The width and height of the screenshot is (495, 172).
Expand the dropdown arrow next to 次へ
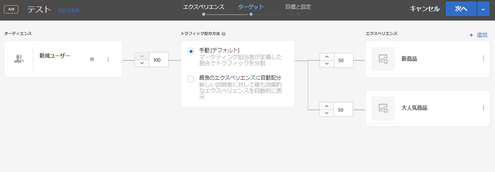(x=483, y=10)
